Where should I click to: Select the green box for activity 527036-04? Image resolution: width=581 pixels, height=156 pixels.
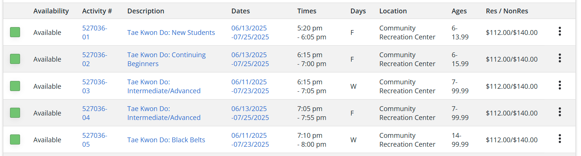[15, 113]
